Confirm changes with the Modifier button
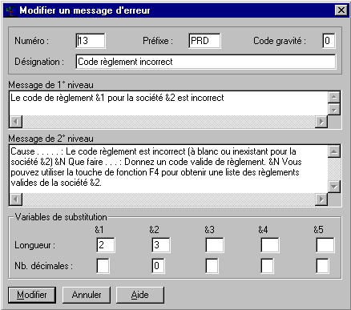 (32, 295)
